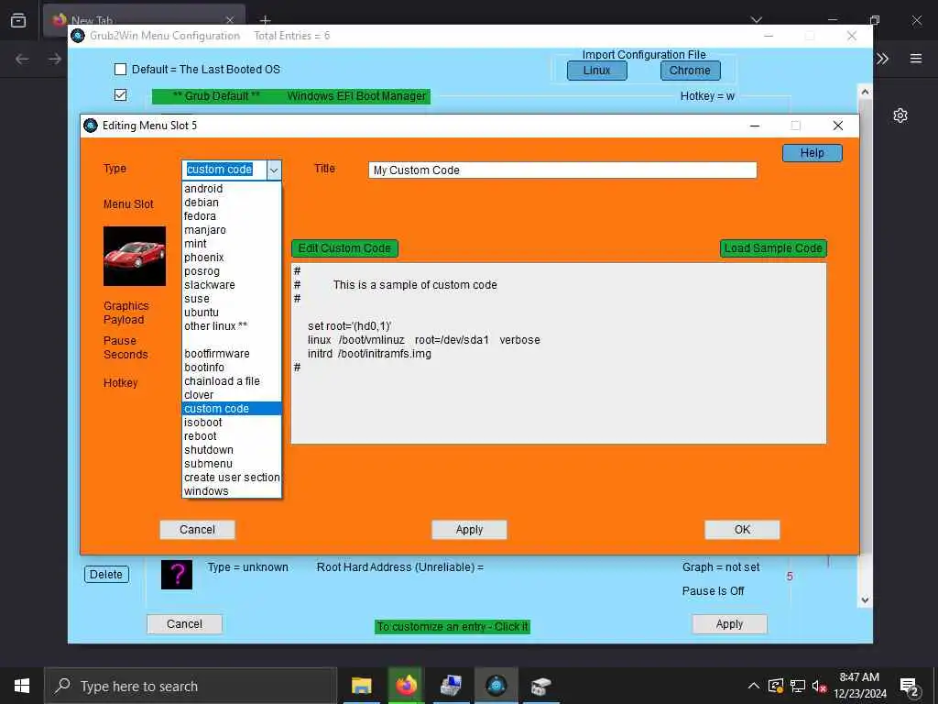Collapse the Type dropdown arrow
The height and width of the screenshot is (704, 938).
(x=274, y=170)
